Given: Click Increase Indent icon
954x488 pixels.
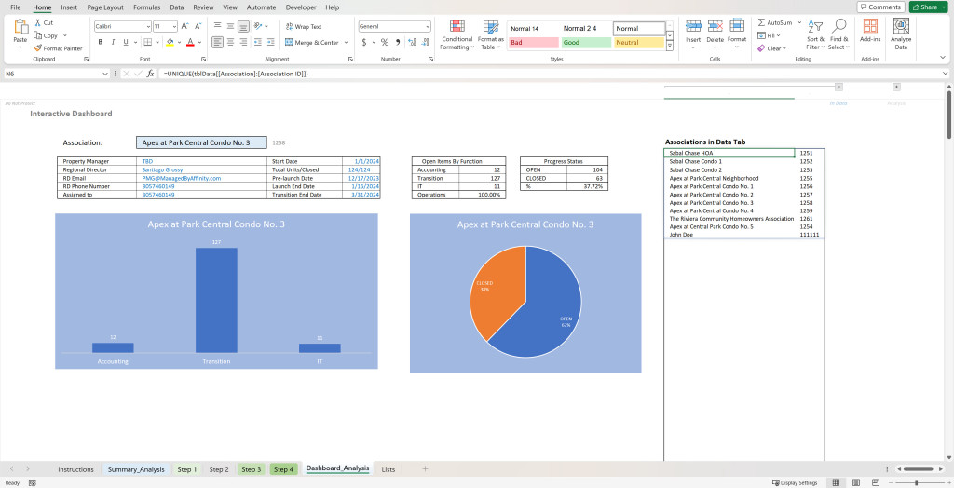Looking at the screenshot, I should [271, 42].
